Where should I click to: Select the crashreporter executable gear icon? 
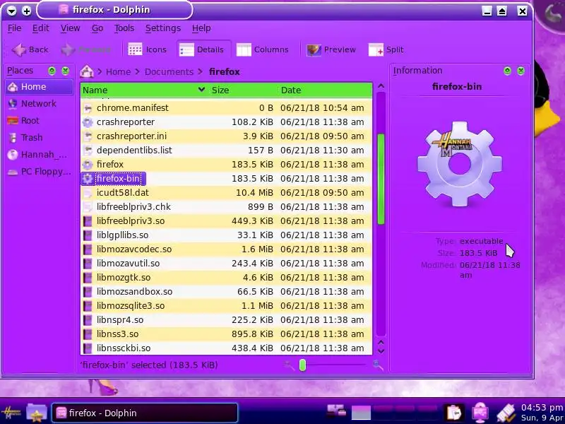88,122
